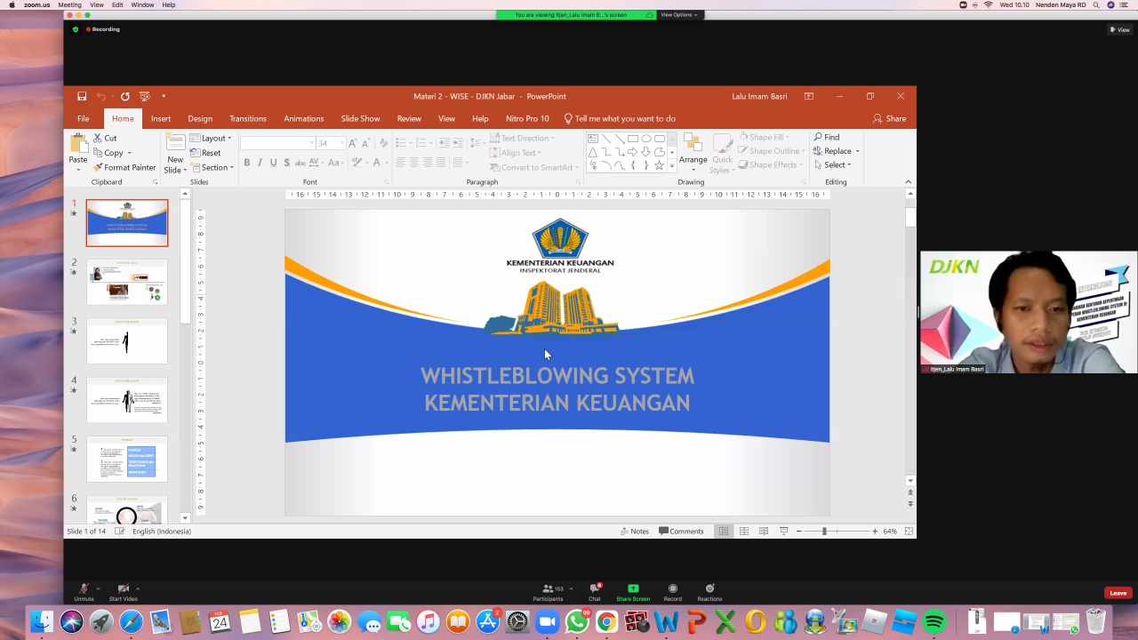Toggle the Notes pane in status bar
This screenshot has width=1138, height=640.
(634, 532)
